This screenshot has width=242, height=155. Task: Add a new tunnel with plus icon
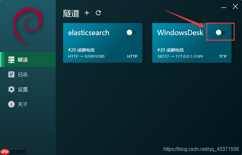click(87, 13)
